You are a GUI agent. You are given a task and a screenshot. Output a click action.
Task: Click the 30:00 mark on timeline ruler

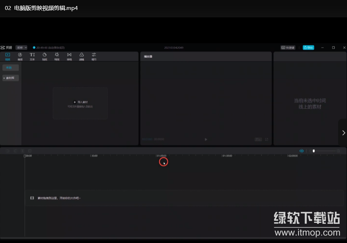click(x=94, y=156)
